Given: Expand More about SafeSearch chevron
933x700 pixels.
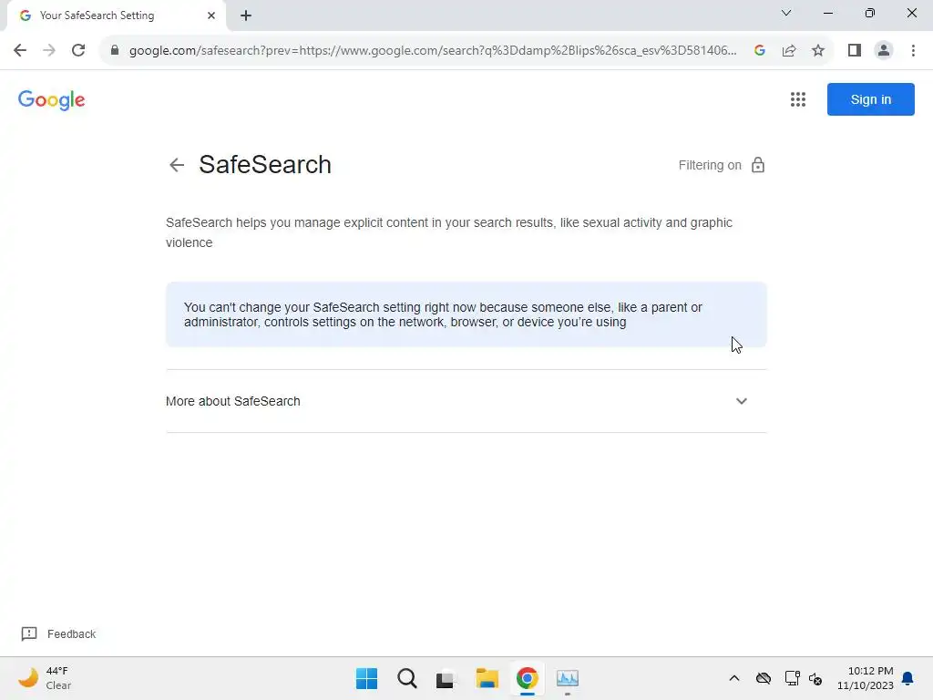Looking at the screenshot, I should pyautogui.click(x=742, y=401).
